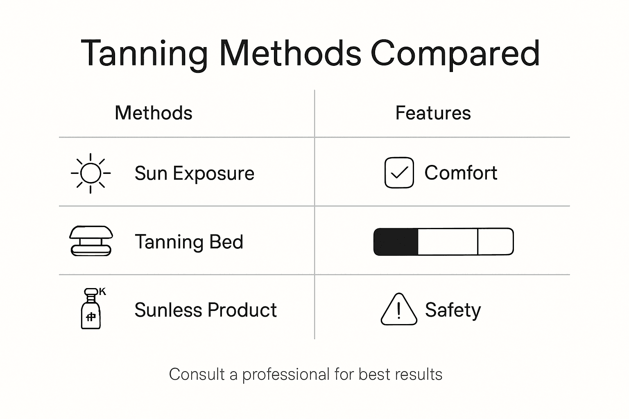Choose the Tanning Bed label

pyautogui.click(x=189, y=241)
